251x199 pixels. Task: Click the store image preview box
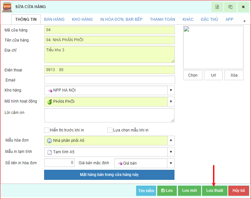(x=213, y=47)
